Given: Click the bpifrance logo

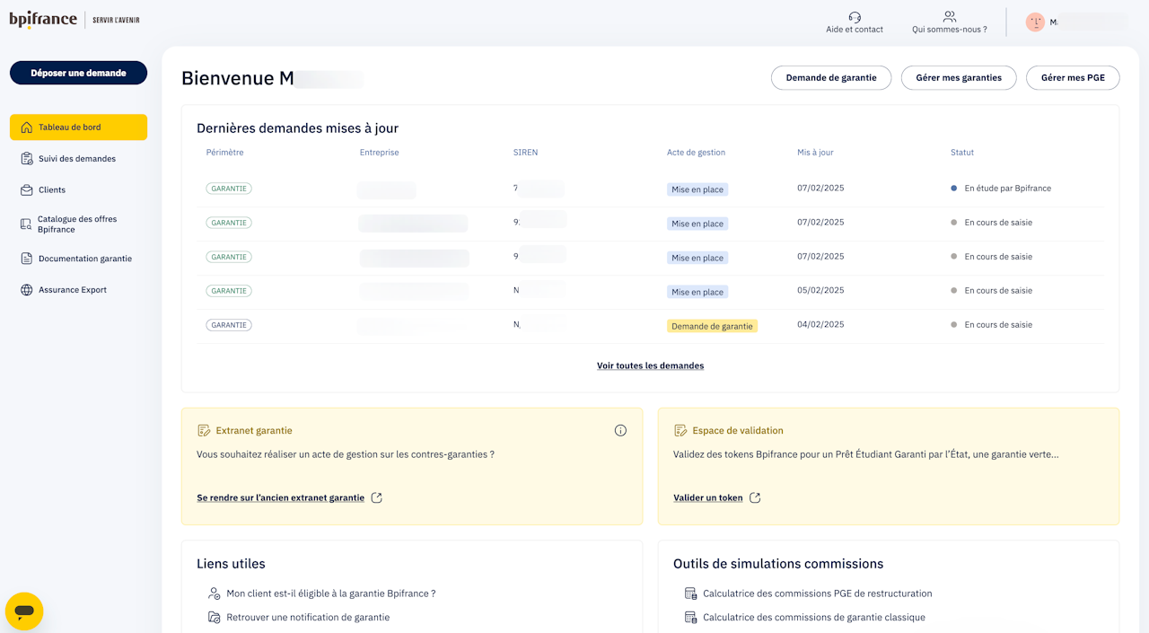Looking at the screenshot, I should pos(43,20).
